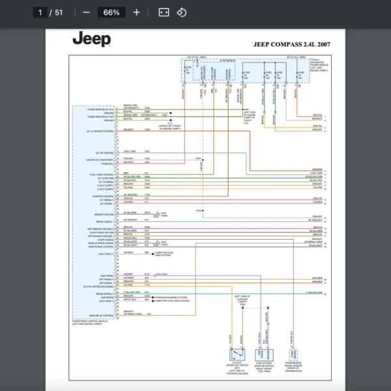Click the Clutch Interlock Switch symbol
Viewport: 391px width, 391px height.
click(236, 356)
